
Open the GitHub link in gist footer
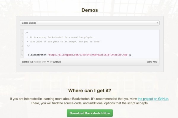(57, 62)
